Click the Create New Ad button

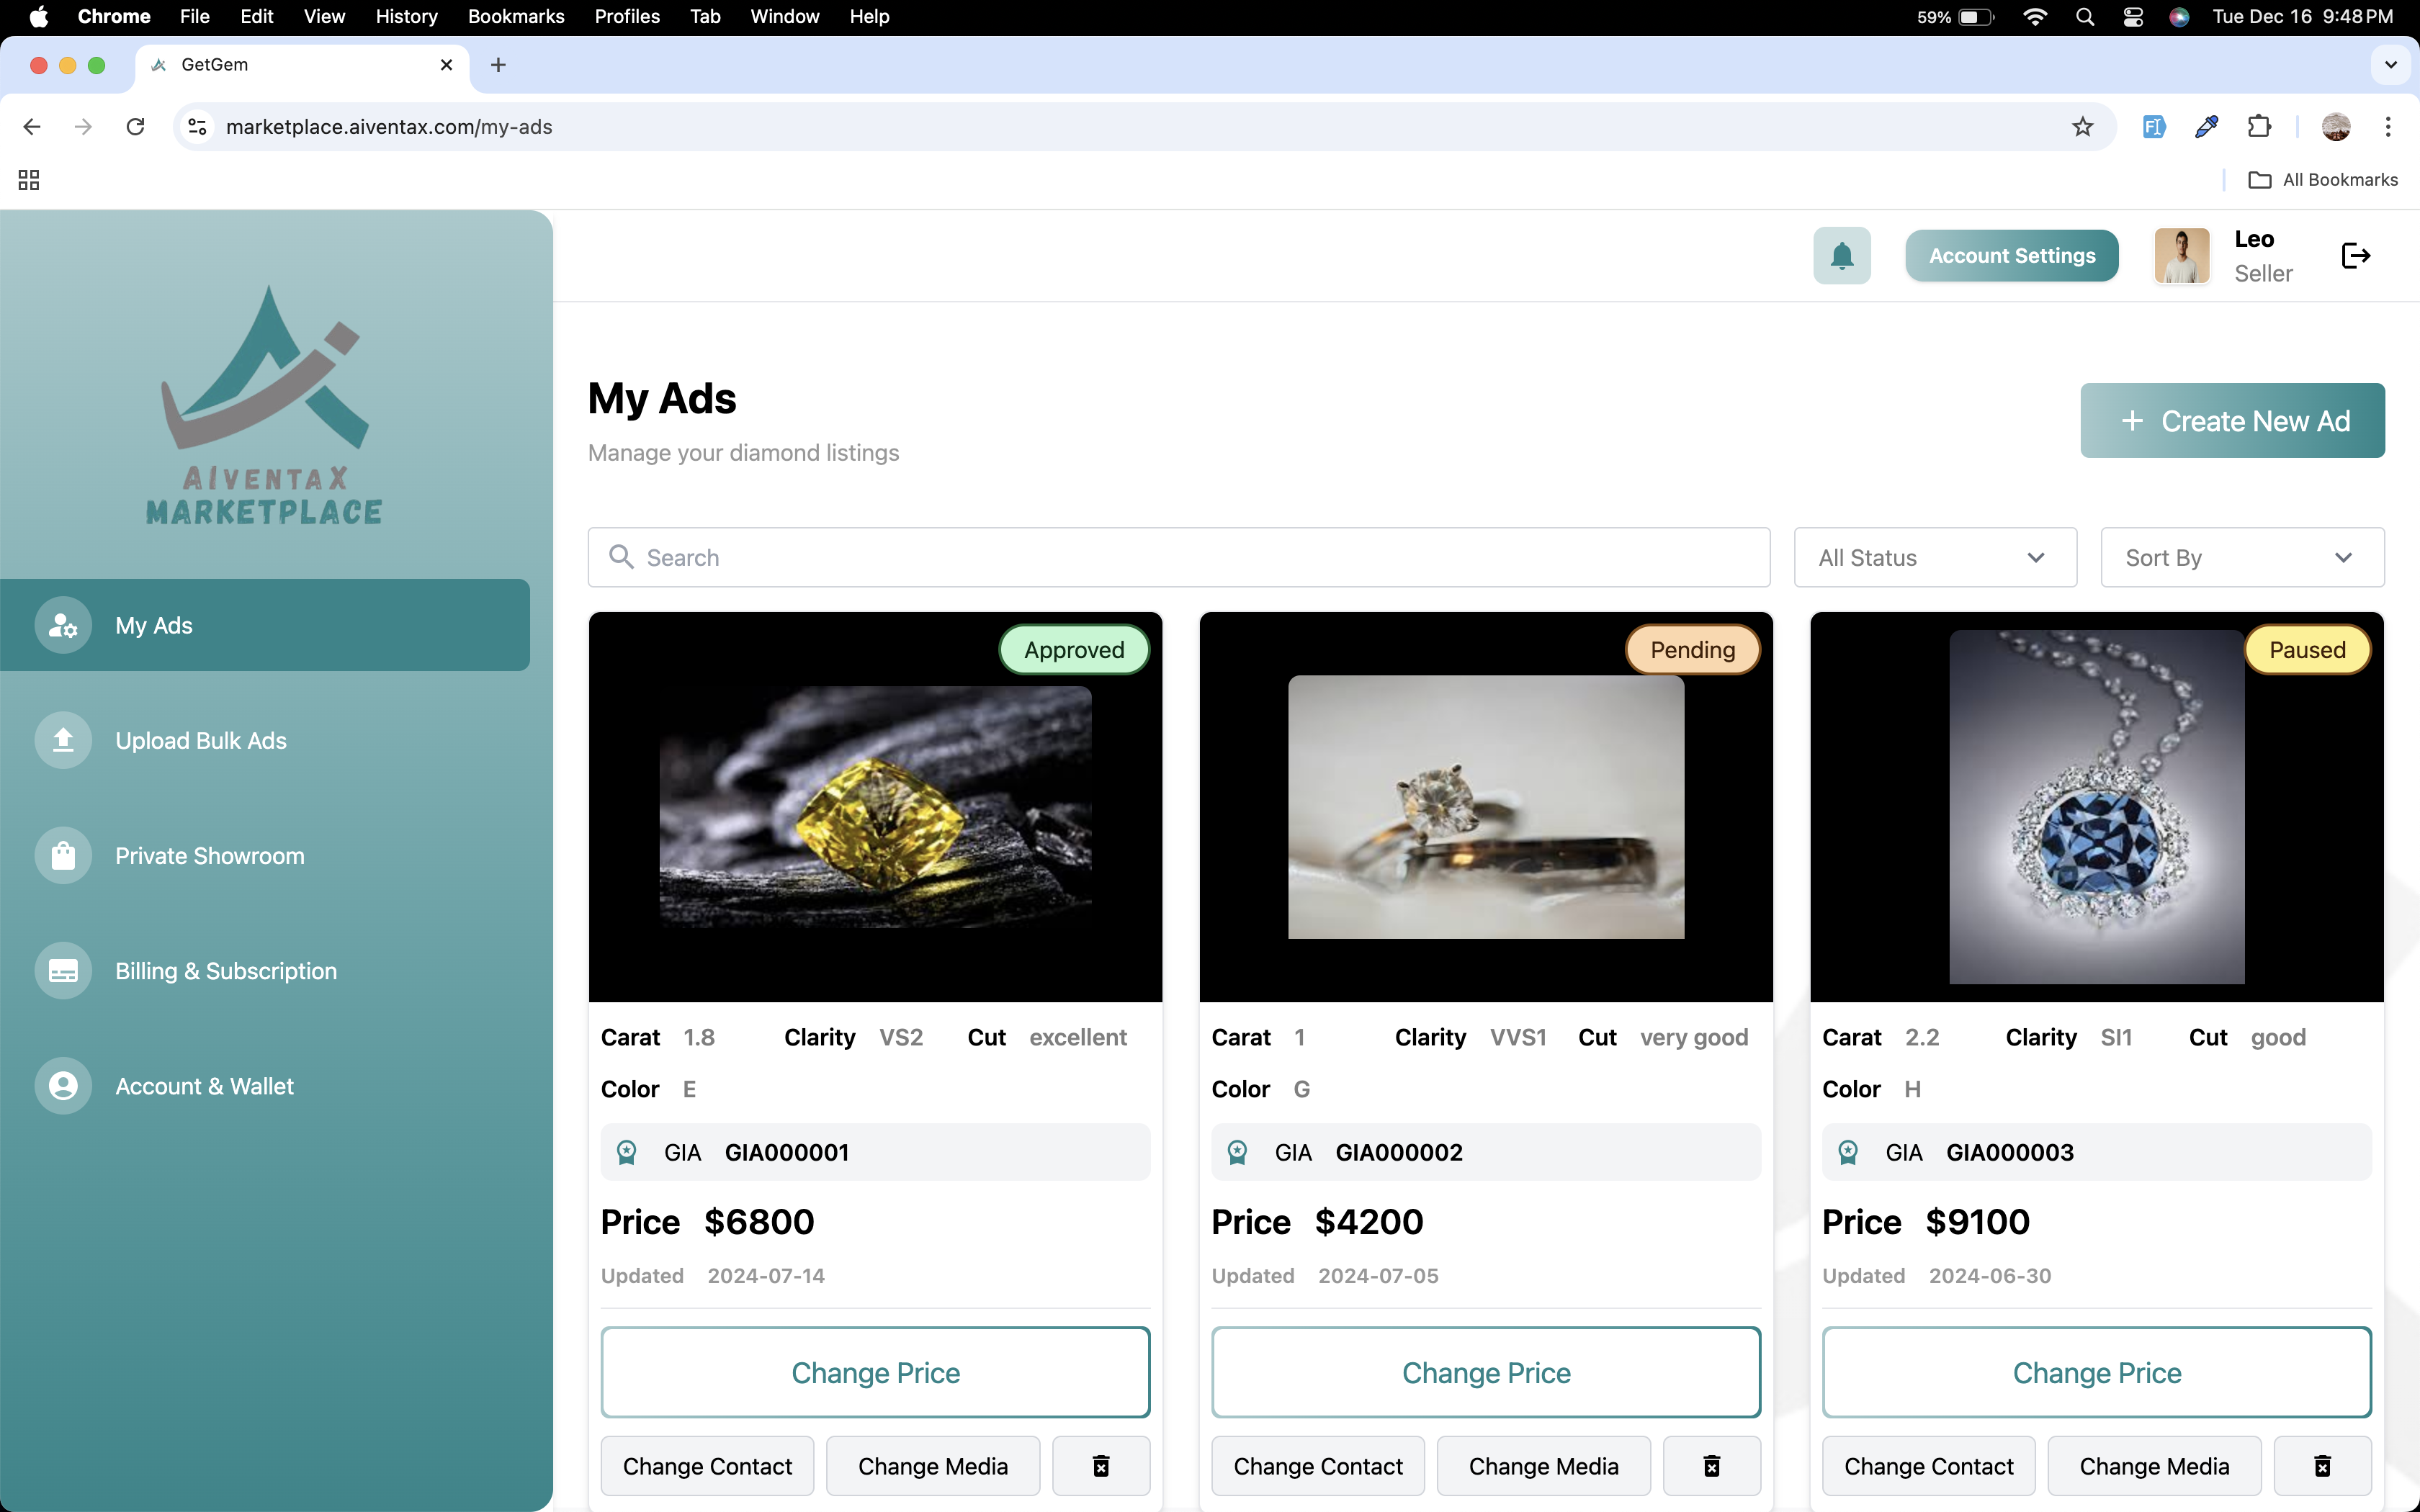point(2232,421)
